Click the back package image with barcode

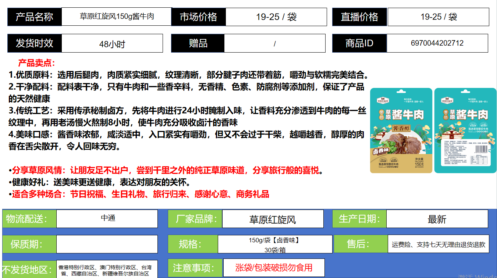tap(465, 131)
